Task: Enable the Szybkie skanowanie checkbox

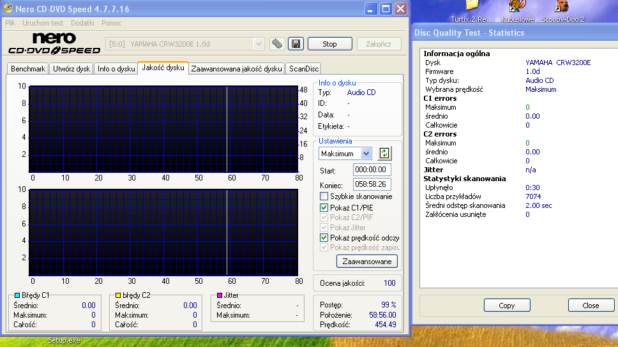Action: click(324, 196)
